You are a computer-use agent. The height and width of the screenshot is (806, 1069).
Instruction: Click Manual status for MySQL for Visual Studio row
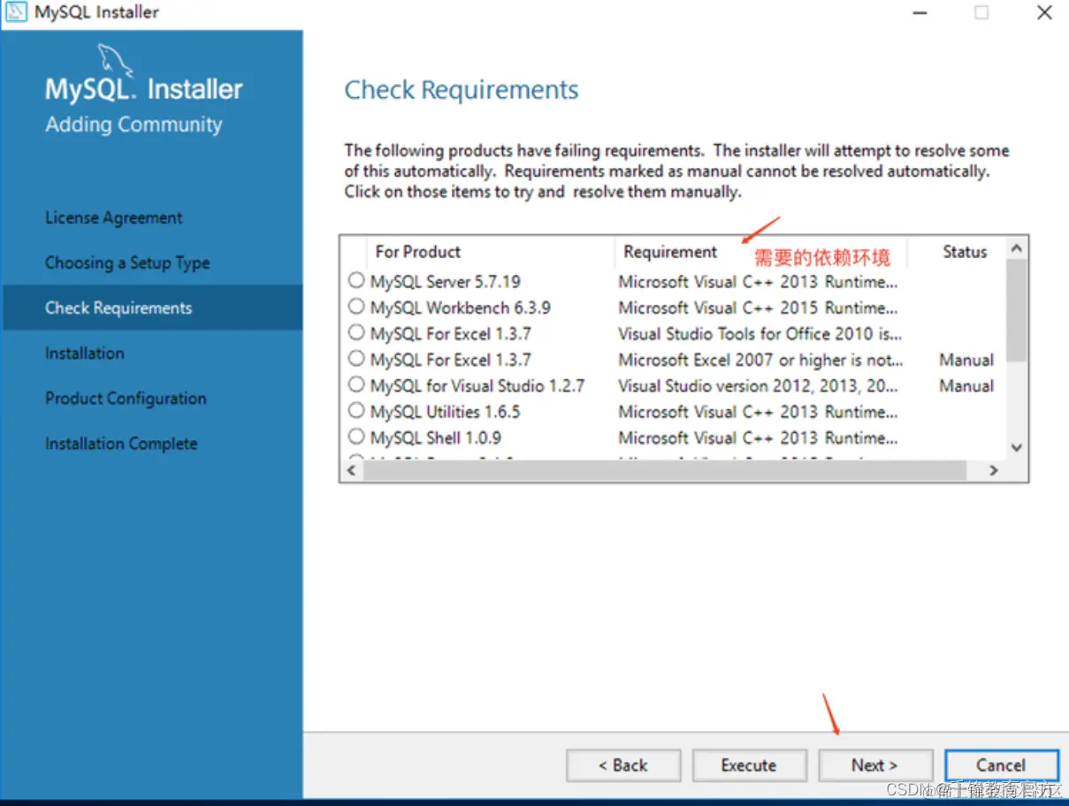point(966,385)
